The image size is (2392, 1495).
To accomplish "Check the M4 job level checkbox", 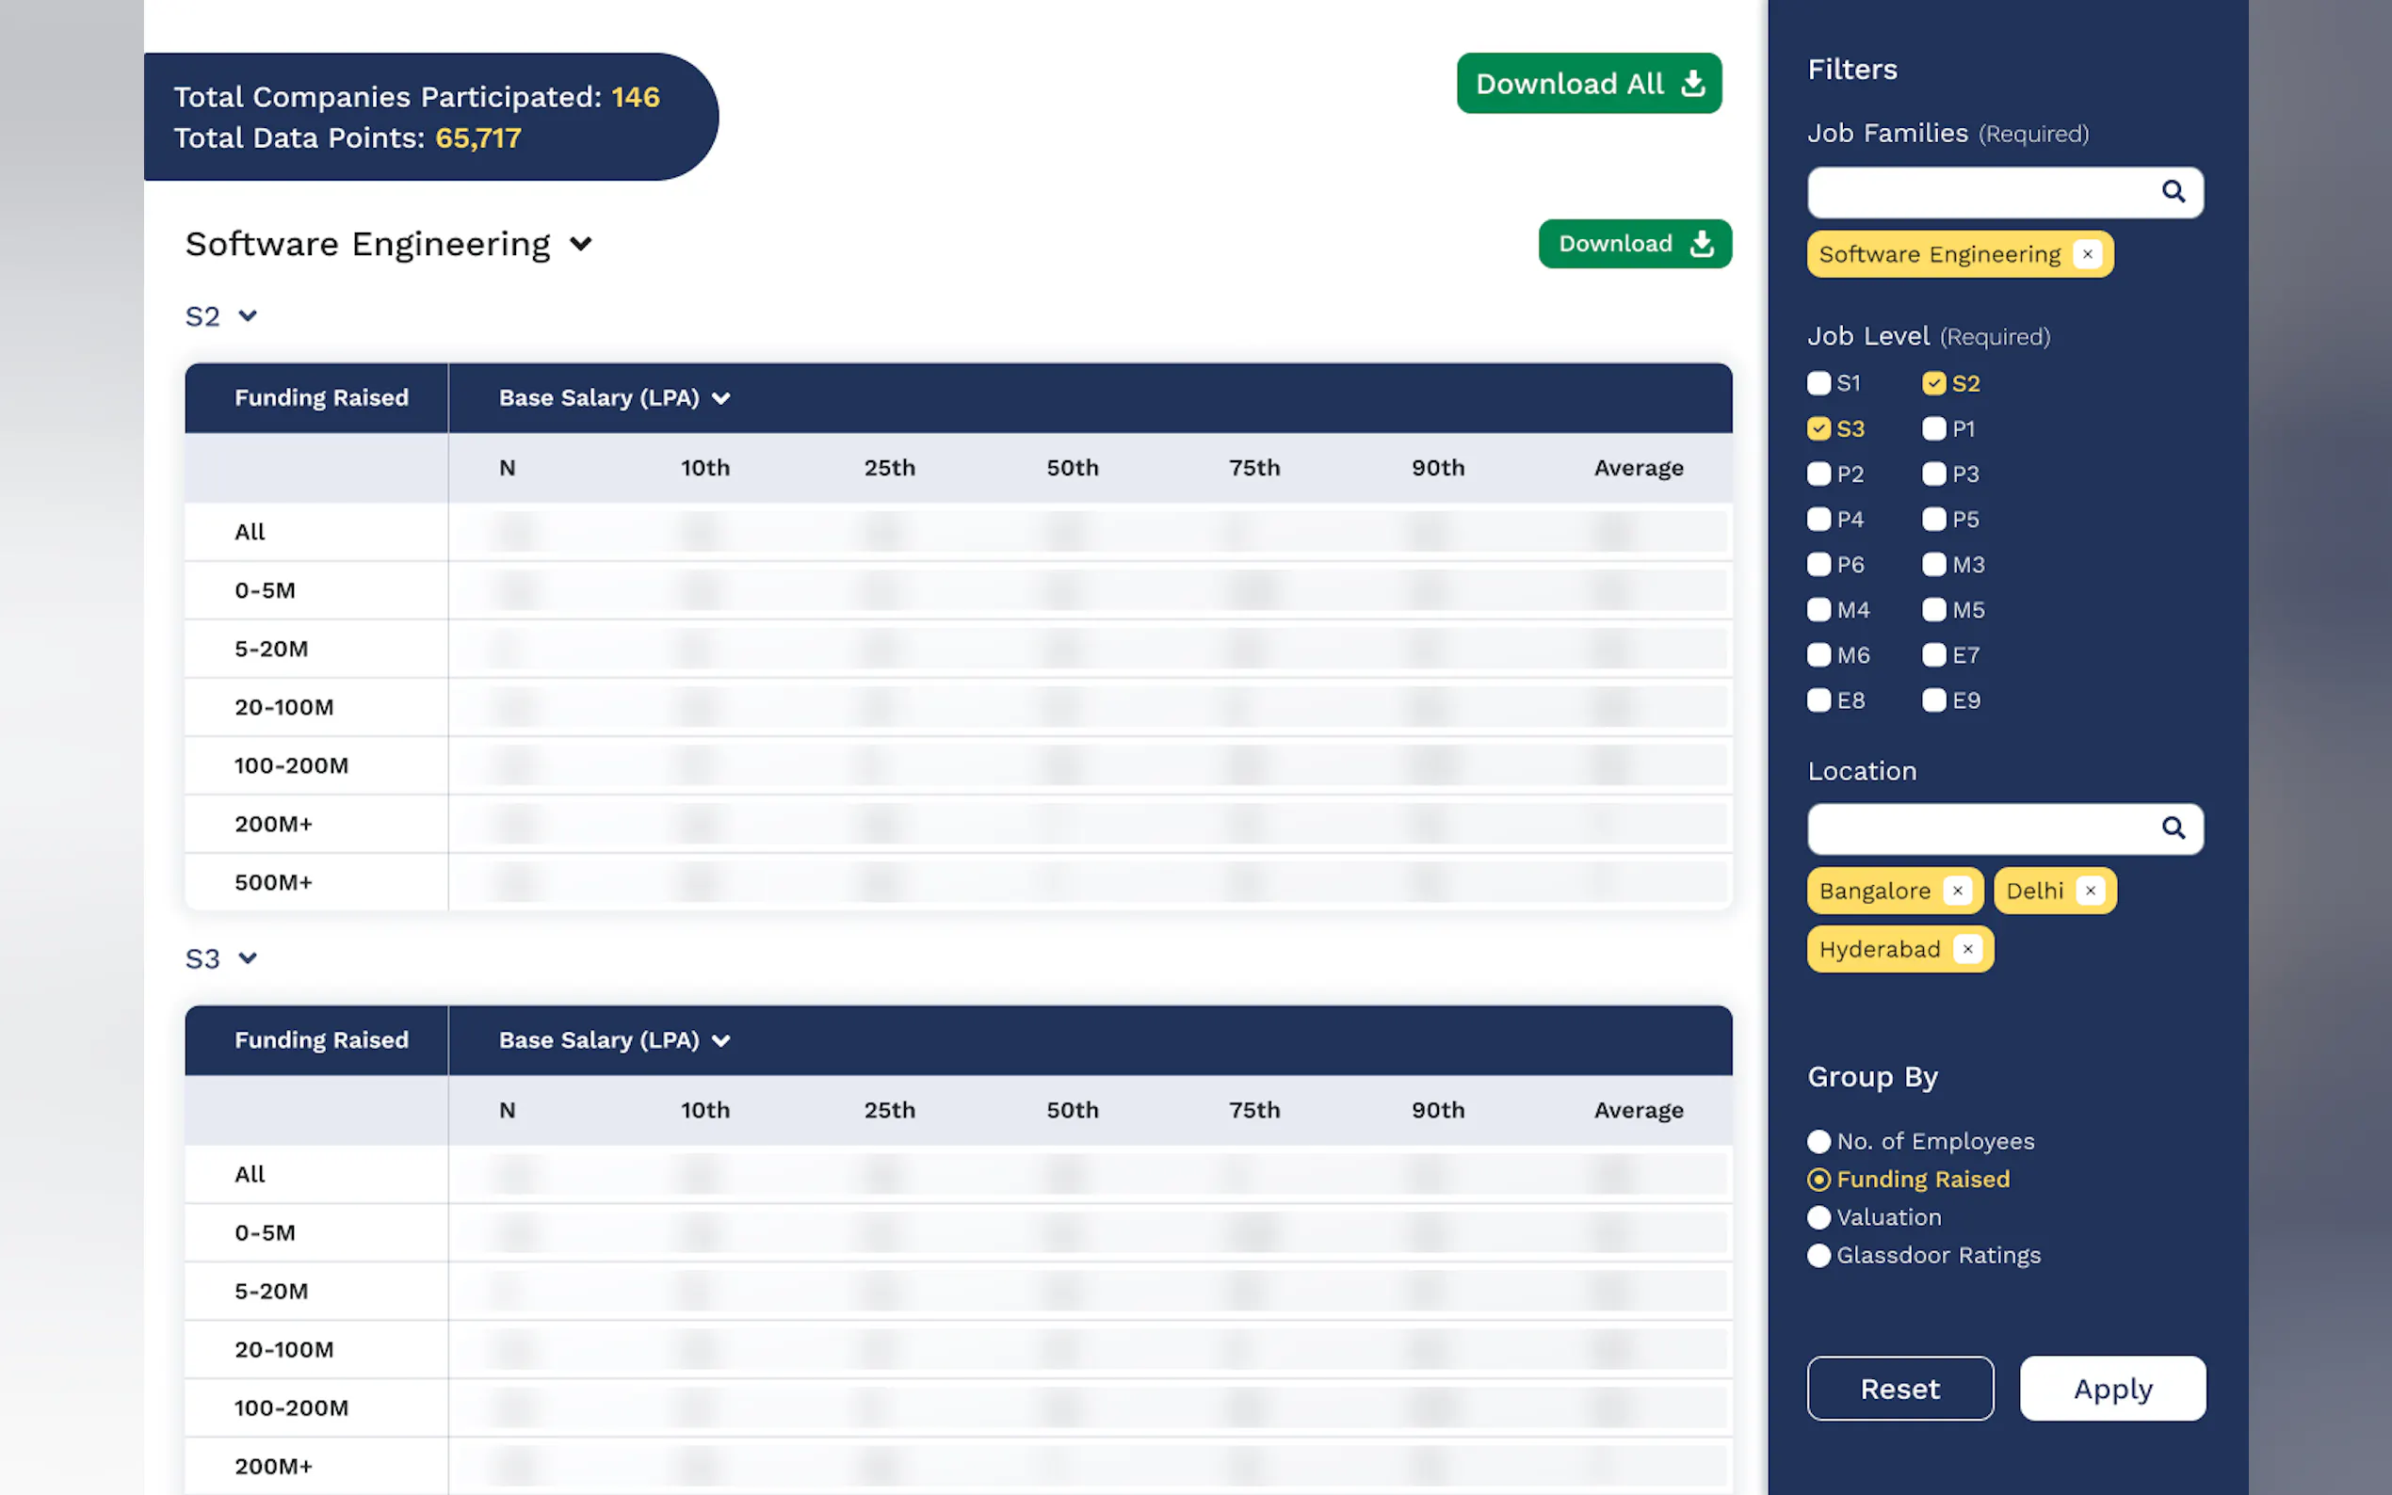I will pos(1818,610).
